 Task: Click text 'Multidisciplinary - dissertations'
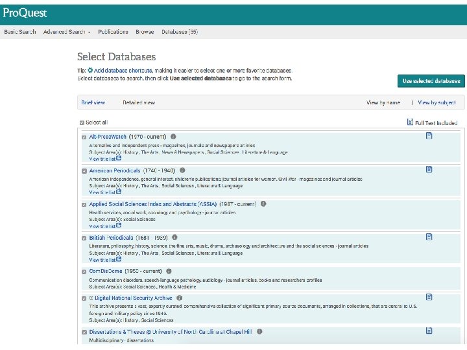point(121,340)
